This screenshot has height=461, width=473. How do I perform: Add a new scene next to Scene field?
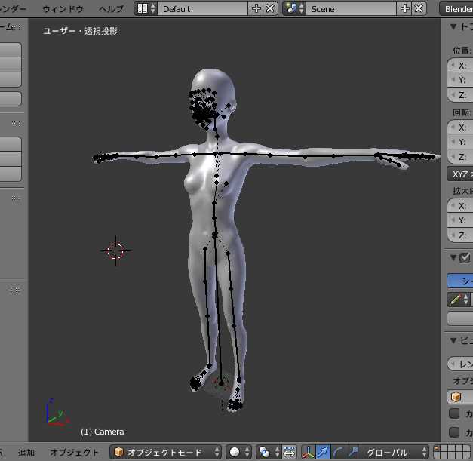pos(404,8)
